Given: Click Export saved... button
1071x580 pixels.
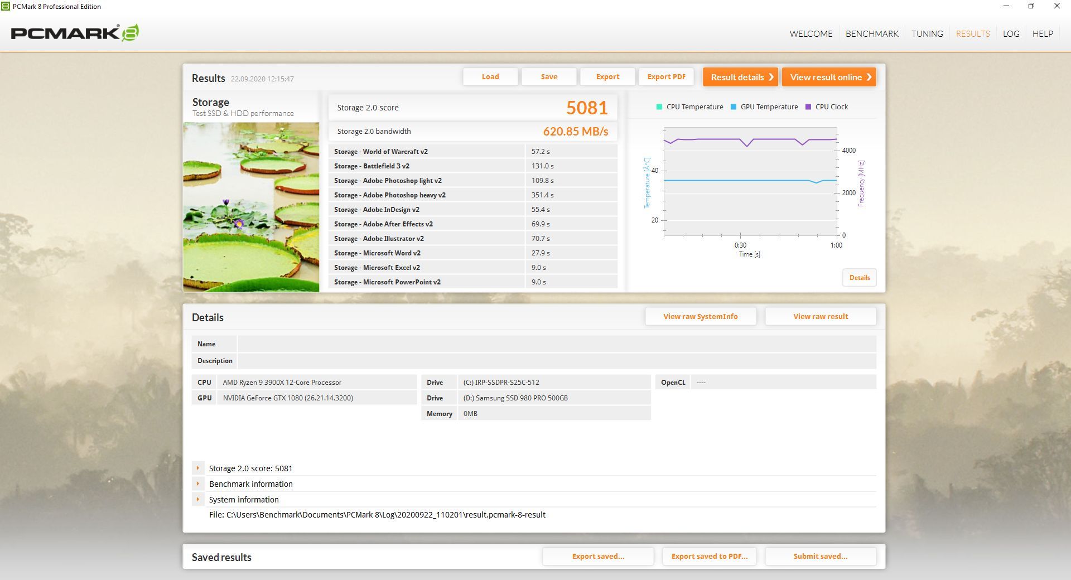Looking at the screenshot, I should (598, 556).
